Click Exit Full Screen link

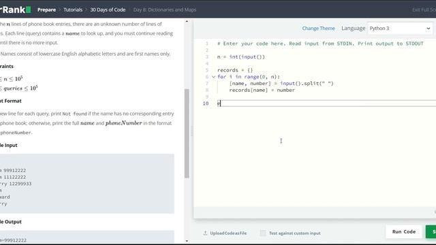tap(424, 10)
